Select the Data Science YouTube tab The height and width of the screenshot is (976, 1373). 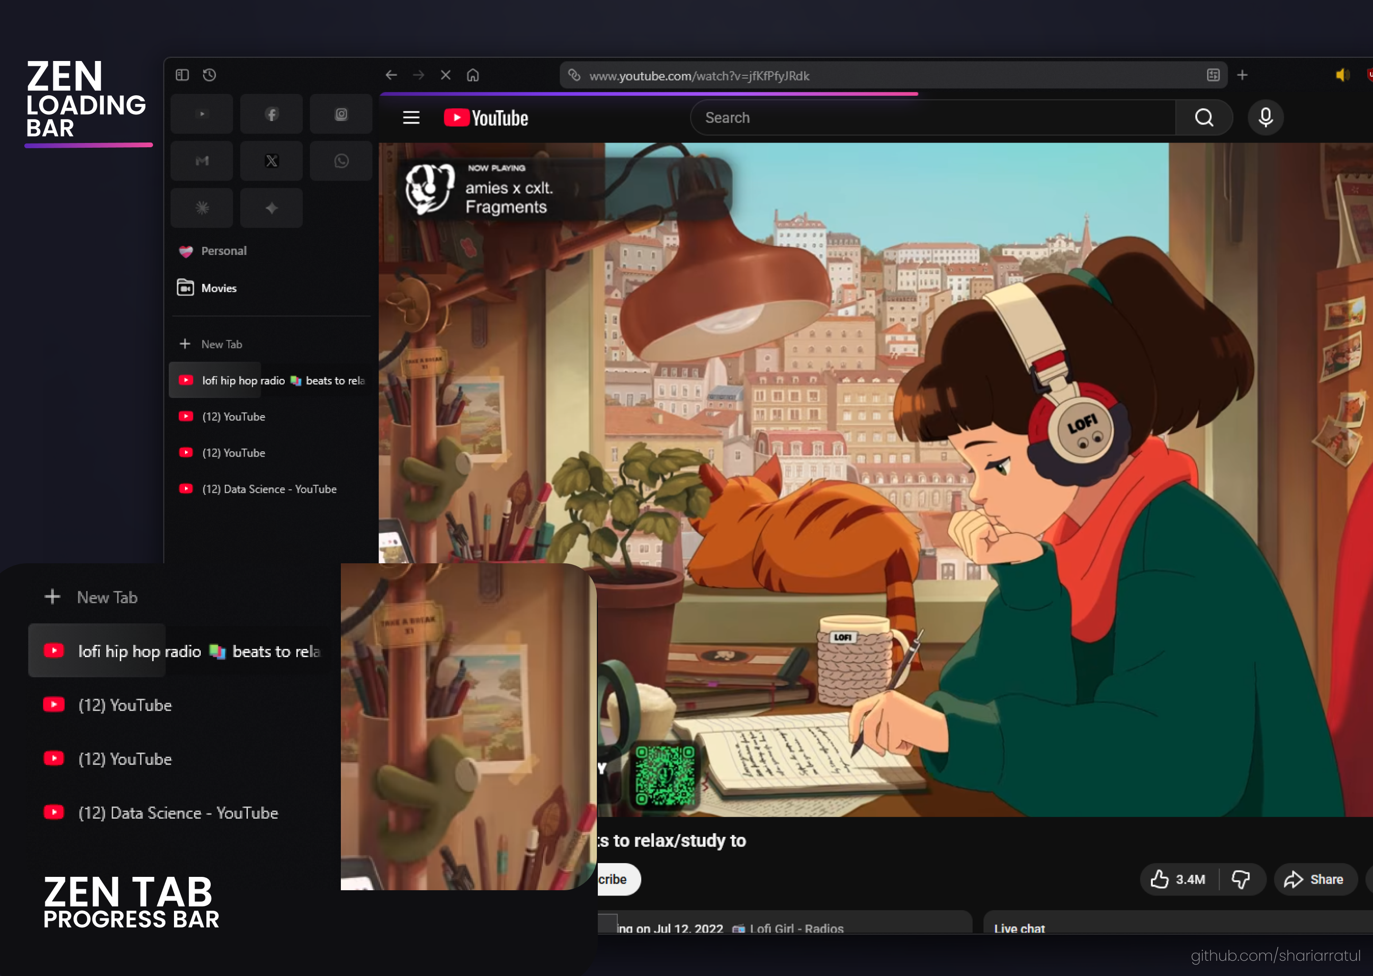coord(269,489)
